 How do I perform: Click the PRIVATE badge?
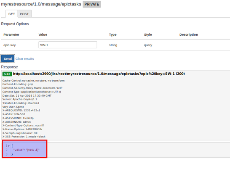[92, 4]
